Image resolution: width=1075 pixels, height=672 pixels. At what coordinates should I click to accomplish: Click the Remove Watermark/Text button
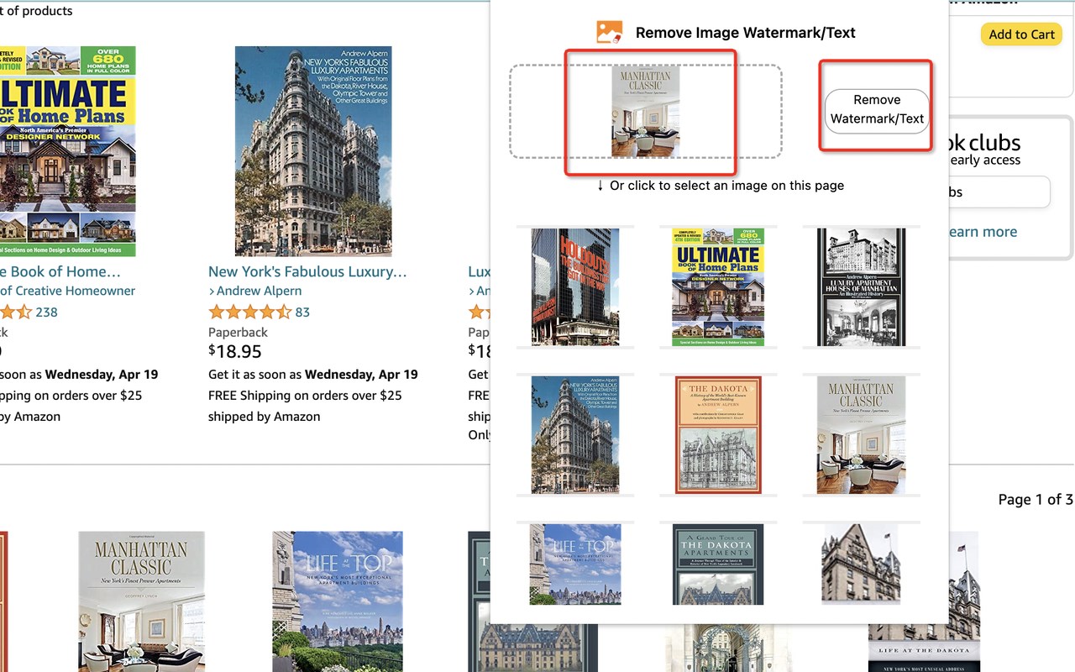coord(877,110)
